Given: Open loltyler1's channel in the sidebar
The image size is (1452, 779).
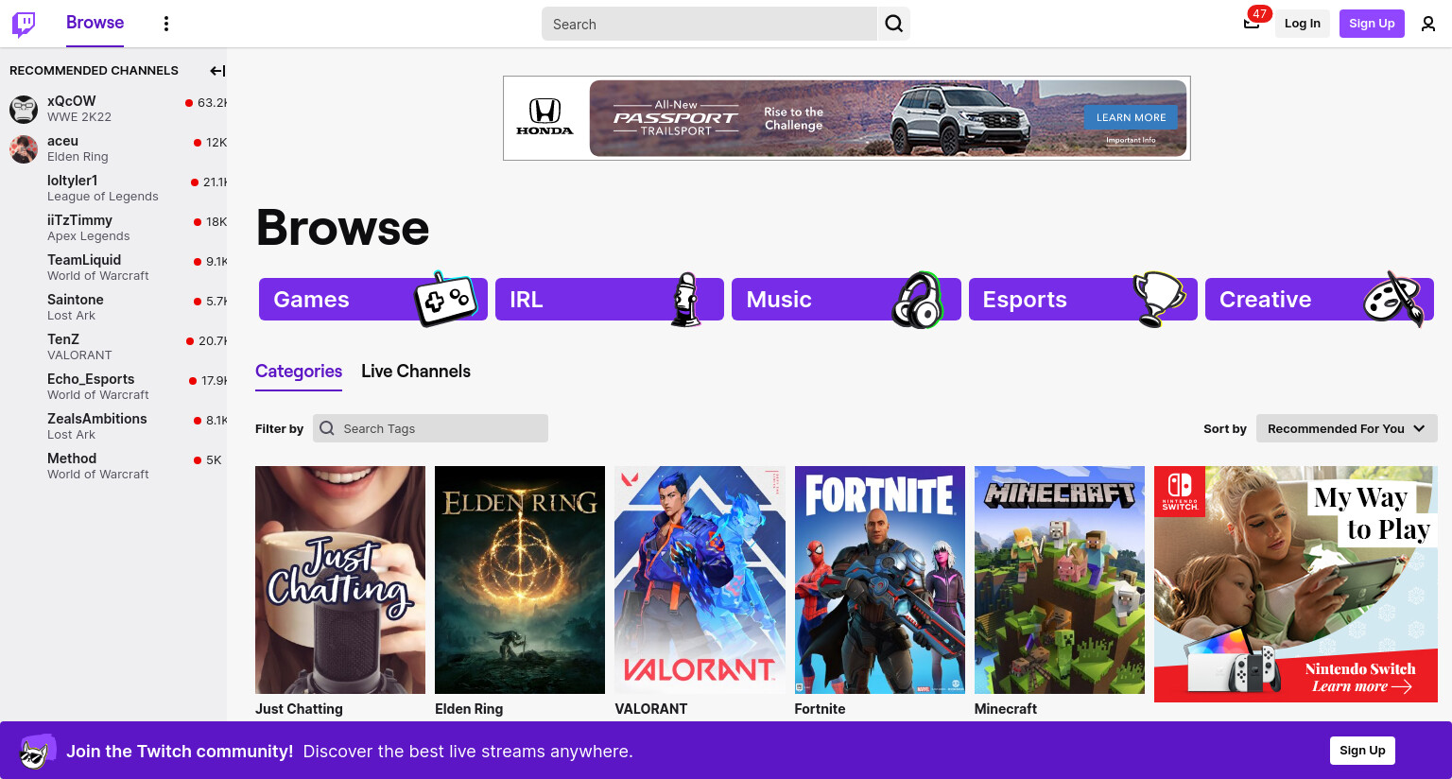Looking at the screenshot, I should pos(113,188).
